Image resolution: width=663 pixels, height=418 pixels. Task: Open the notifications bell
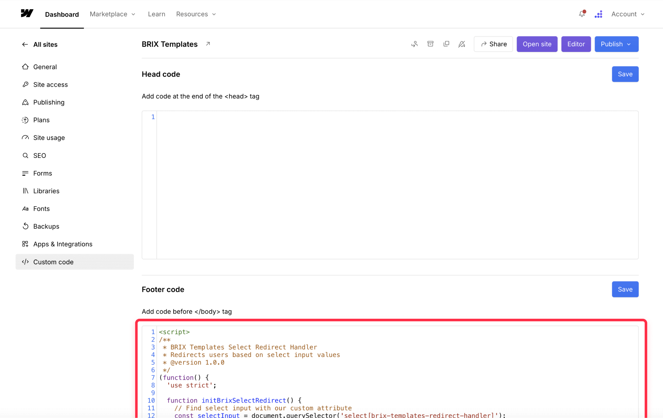coord(582,14)
